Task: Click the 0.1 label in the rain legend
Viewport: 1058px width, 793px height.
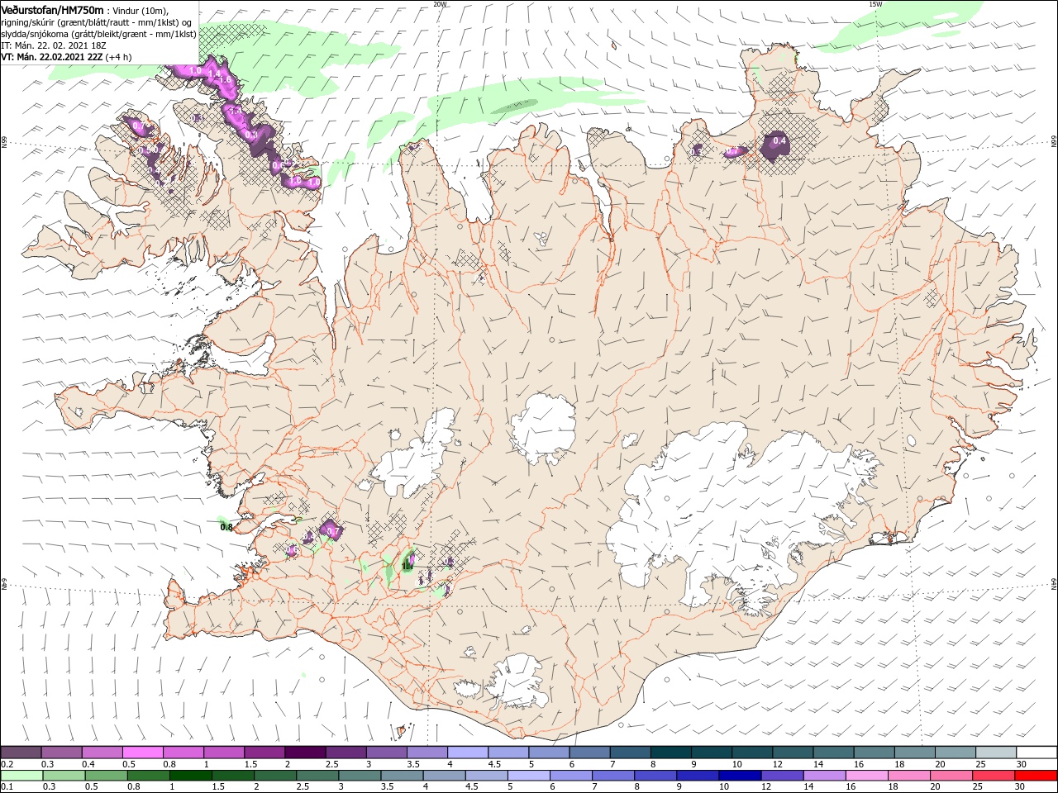Action: coord(7,787)
